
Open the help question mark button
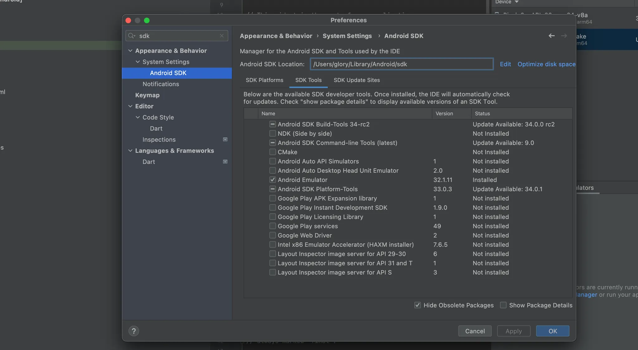coord(134,331)
